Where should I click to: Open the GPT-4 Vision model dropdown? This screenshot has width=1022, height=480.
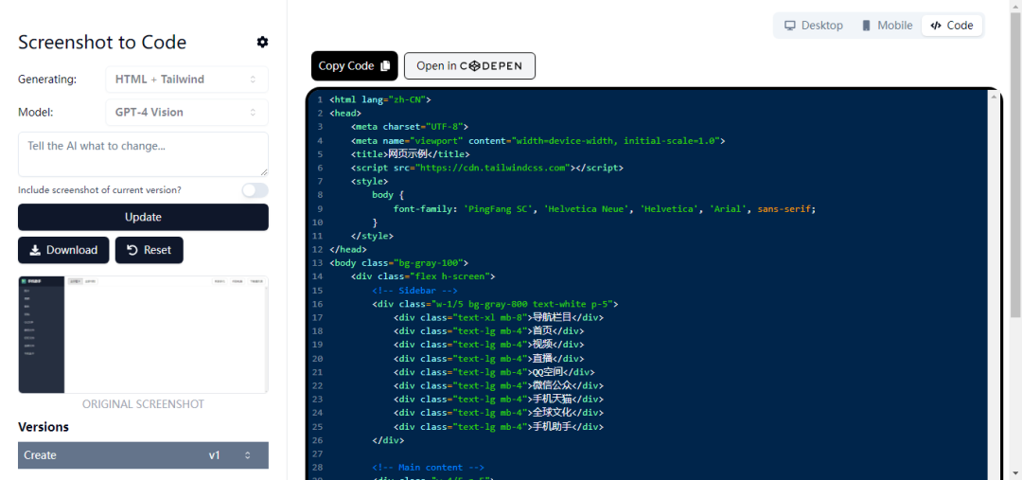pyautogui.click(x=186, y=112)
